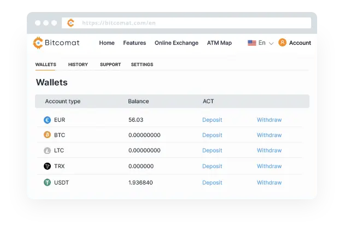Select the WALLETS tab
This screenshot has width=345, height=244.
45,64
